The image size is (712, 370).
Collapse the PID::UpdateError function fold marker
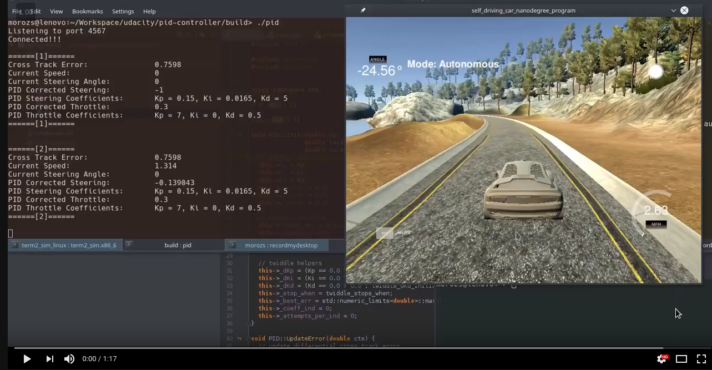click(248, 338)
